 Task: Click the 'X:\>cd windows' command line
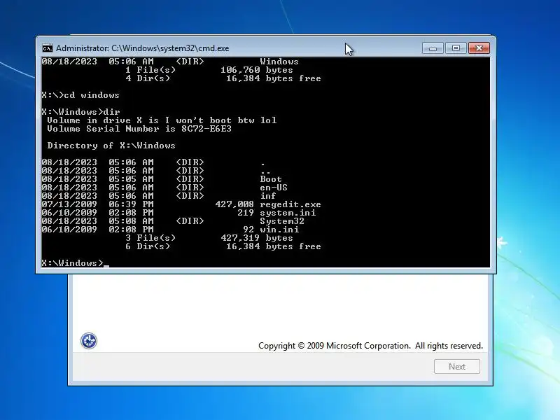pyautogui.click(x=80, y=95)
